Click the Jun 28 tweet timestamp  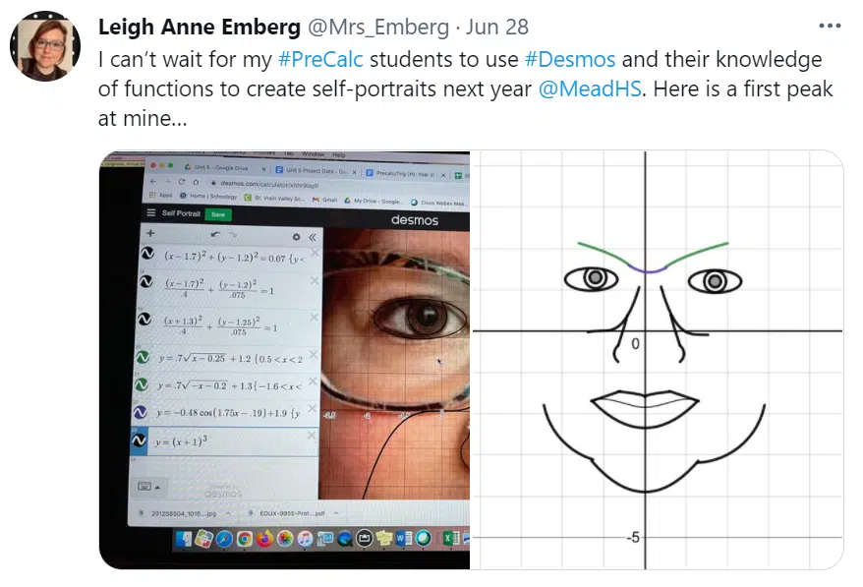click(x=497, y=27)
